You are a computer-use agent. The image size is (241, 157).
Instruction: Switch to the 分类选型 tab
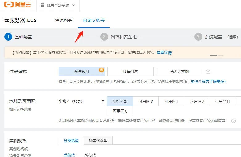(x=71, y=140)
